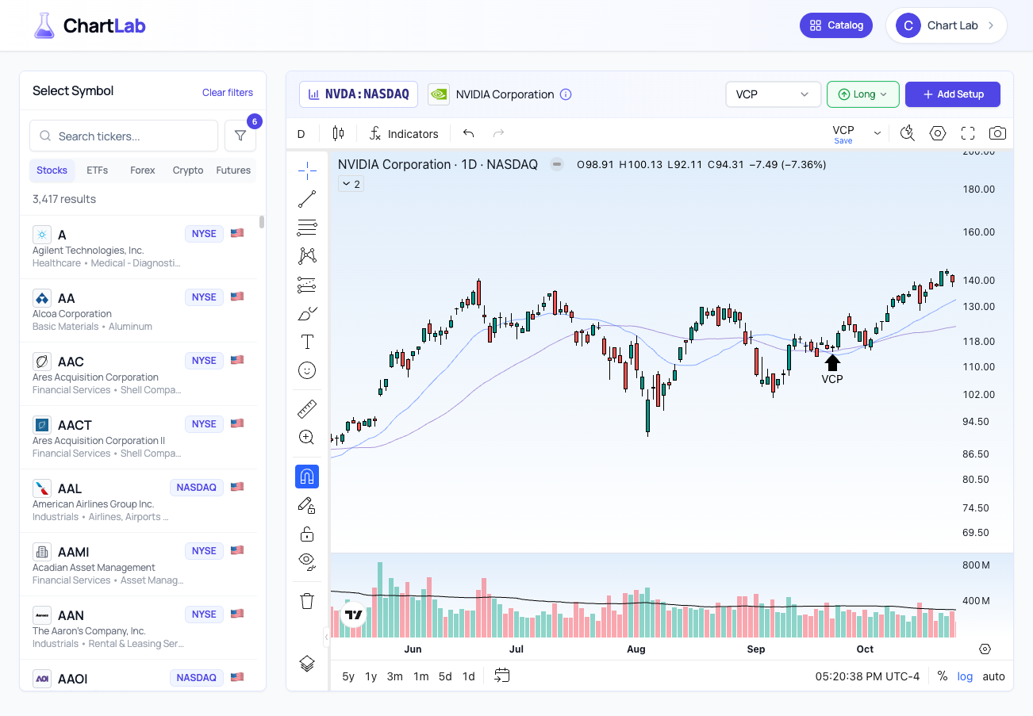The width and height of the screenshot is (1033, 716).
Task: Collapse the drawing toolbar side handle
Action: pos(326,637)
